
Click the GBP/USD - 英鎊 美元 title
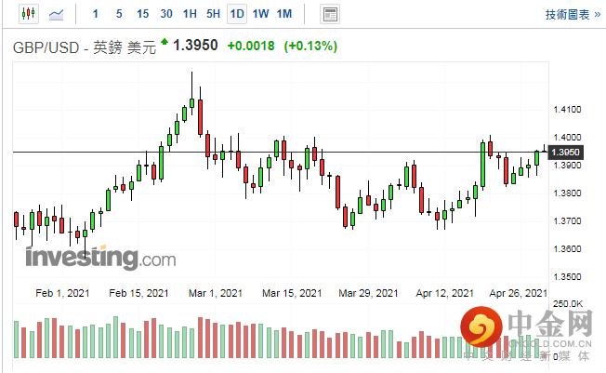[x=85, y=47]
